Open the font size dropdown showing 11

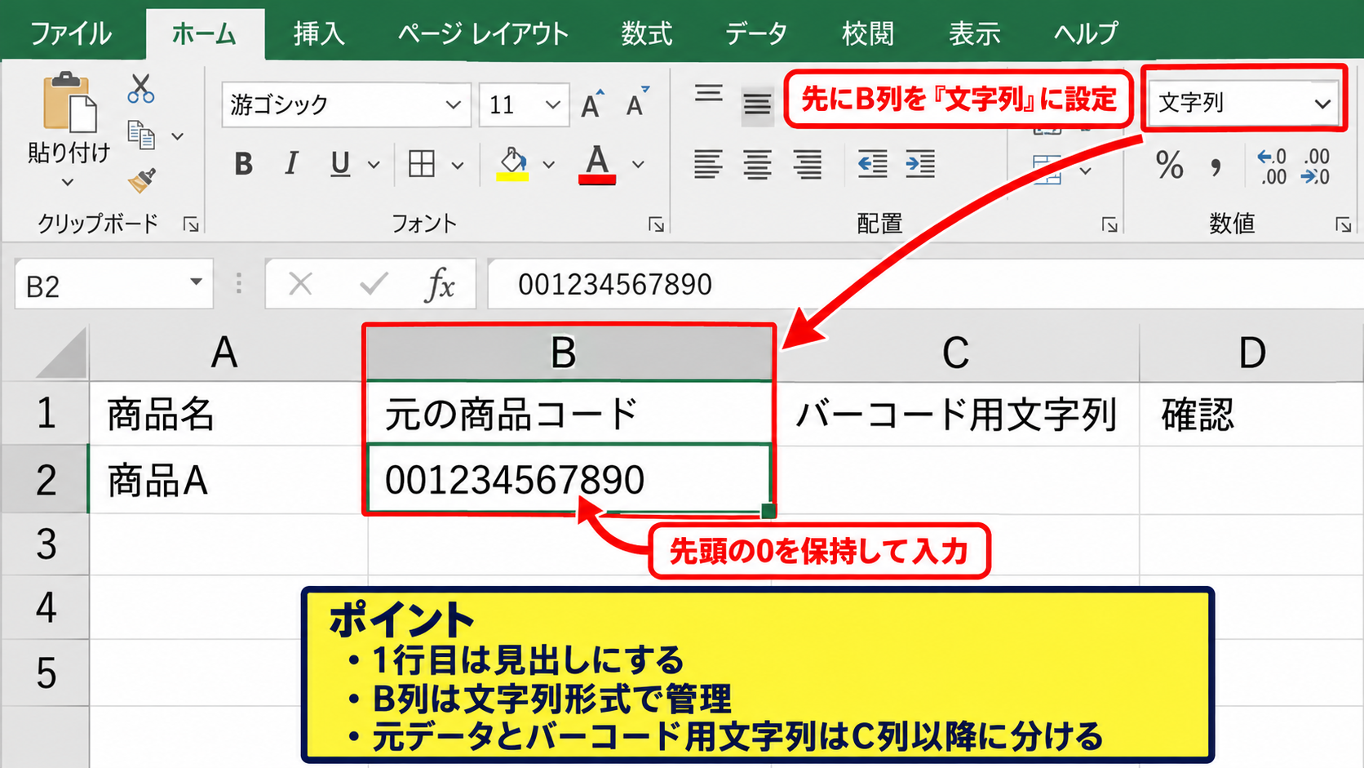552,104
